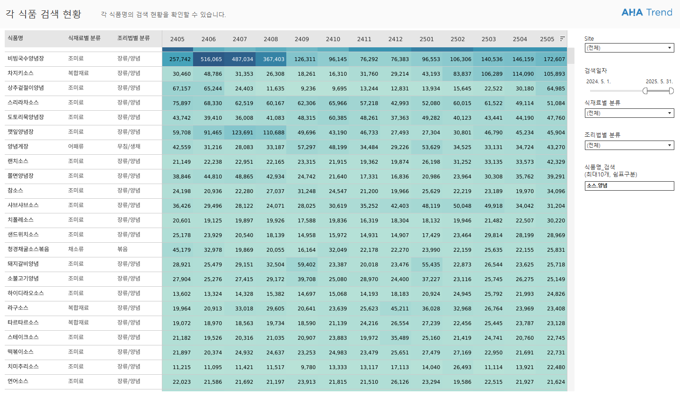Select the 2411 month column header
The height and width of the screenshot is (397, 680).
[x=364, y=39]
